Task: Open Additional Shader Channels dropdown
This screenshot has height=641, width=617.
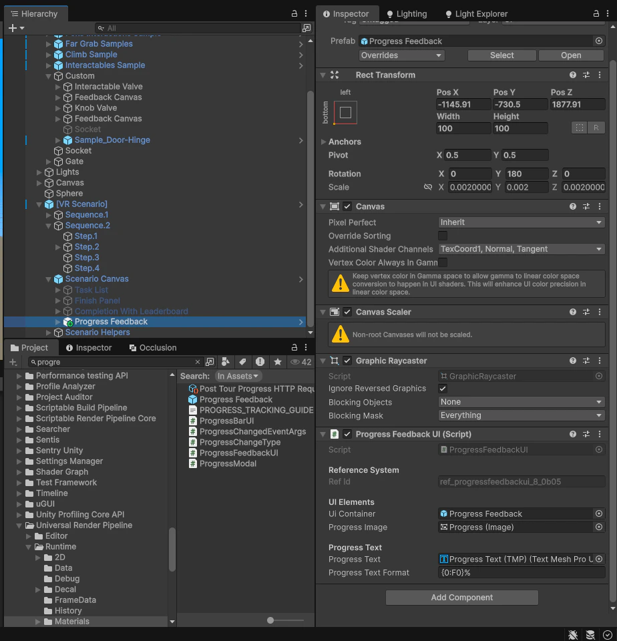Action: [522, 249]
